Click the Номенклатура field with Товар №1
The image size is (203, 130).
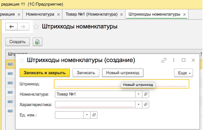[x=95, y=94]
